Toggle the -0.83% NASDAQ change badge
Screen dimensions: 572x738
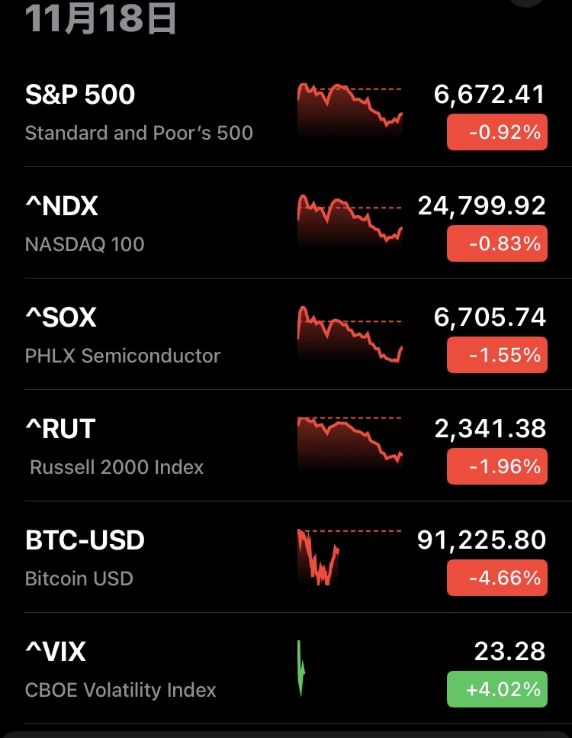[x=496, y=244]
